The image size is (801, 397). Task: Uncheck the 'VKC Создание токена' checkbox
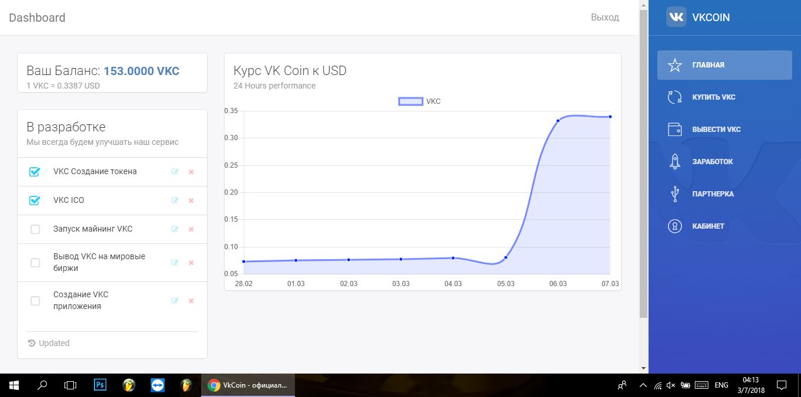tap(35, 172)
